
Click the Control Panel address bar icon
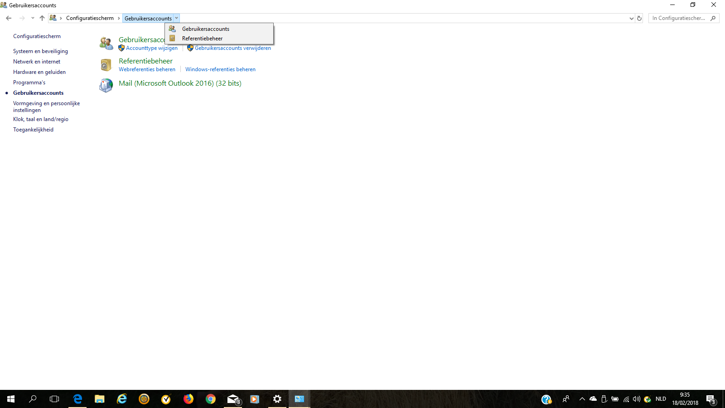coord(53,18)
